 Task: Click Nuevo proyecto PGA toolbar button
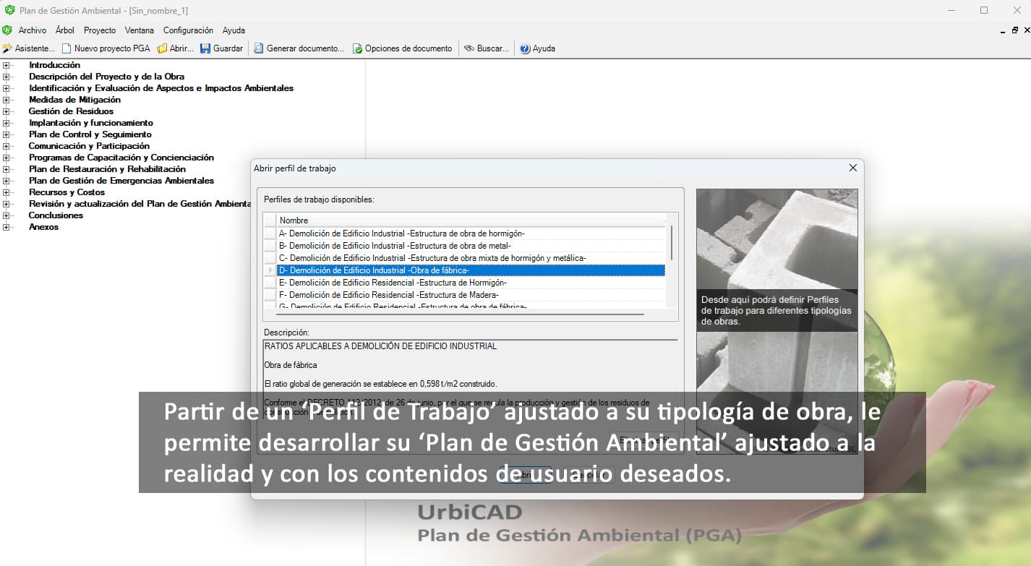[x=106, y=48]
